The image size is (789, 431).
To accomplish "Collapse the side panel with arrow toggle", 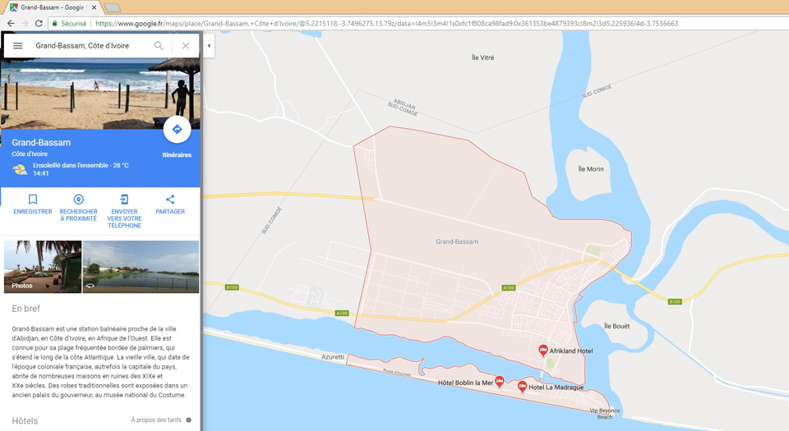I will point(209,46).
